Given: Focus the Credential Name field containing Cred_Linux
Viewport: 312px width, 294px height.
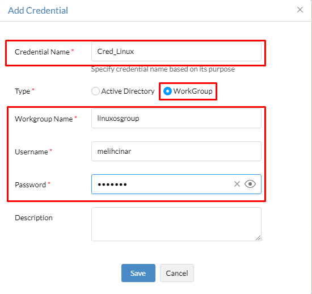Looking at the screenshot, I should (176, 52).
